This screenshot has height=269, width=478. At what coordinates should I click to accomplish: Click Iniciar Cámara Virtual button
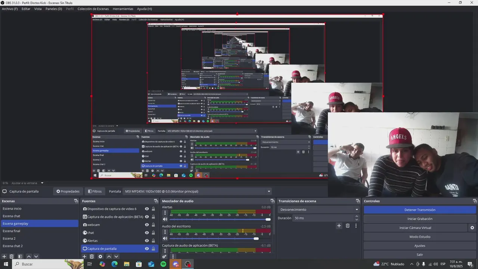(x=415, y=228)
